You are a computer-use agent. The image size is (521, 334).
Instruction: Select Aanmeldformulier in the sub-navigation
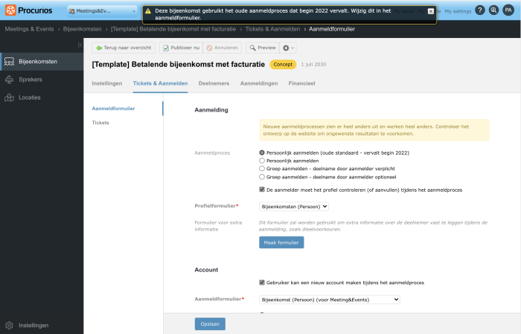click(x=113, y=109)
